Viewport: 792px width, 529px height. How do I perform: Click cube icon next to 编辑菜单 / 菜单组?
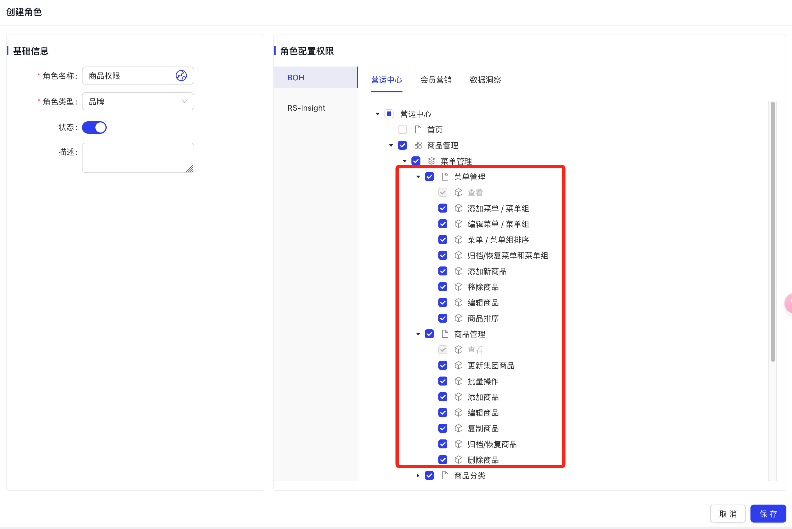tap(459, 224)
